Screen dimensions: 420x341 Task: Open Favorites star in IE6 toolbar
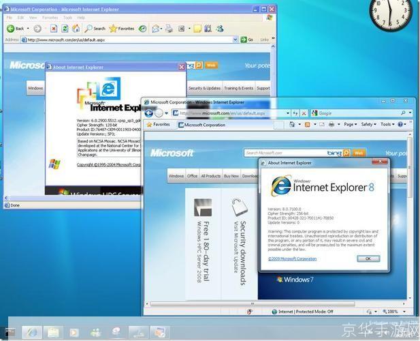(122, 29)
